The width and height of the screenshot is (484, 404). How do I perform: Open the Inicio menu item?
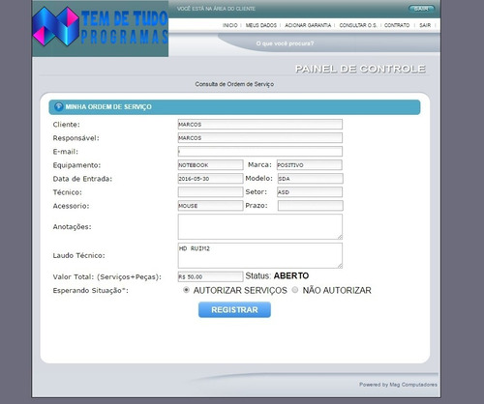coord(229,25)
